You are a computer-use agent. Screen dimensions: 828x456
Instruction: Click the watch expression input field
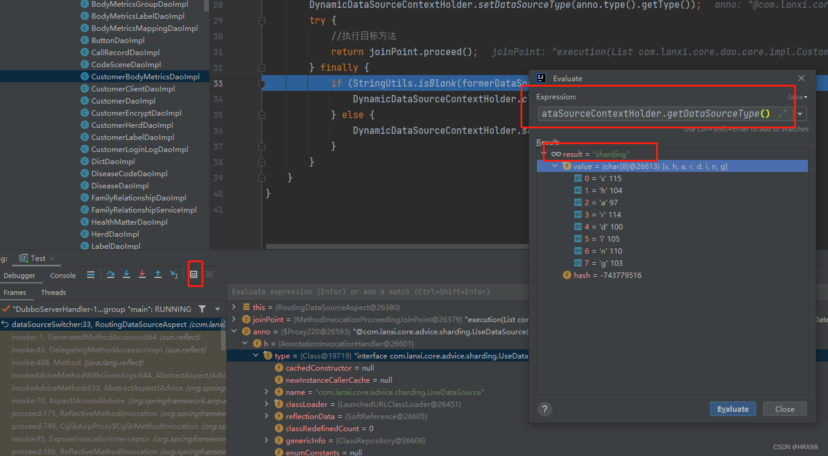[378, 291]
